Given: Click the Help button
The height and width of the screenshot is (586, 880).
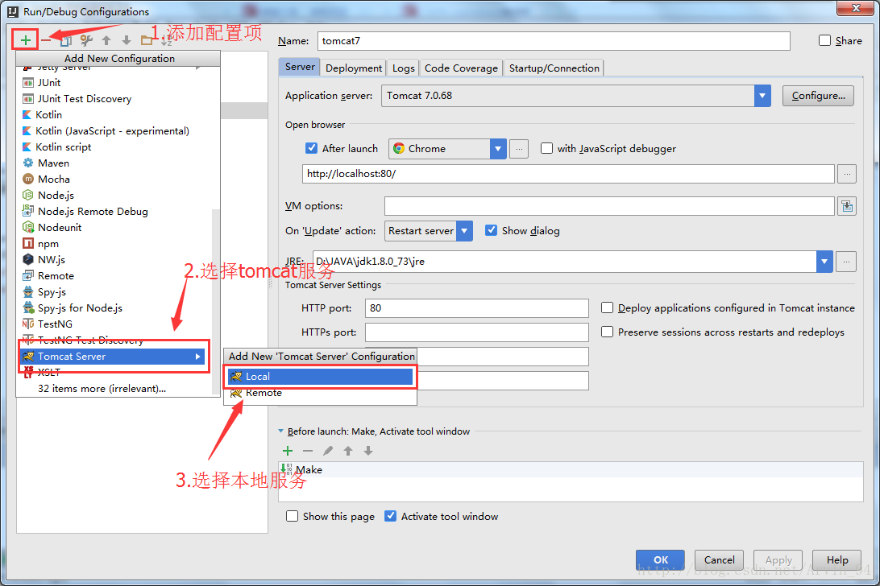Looking at the screenshot, I should click(836, 559).
